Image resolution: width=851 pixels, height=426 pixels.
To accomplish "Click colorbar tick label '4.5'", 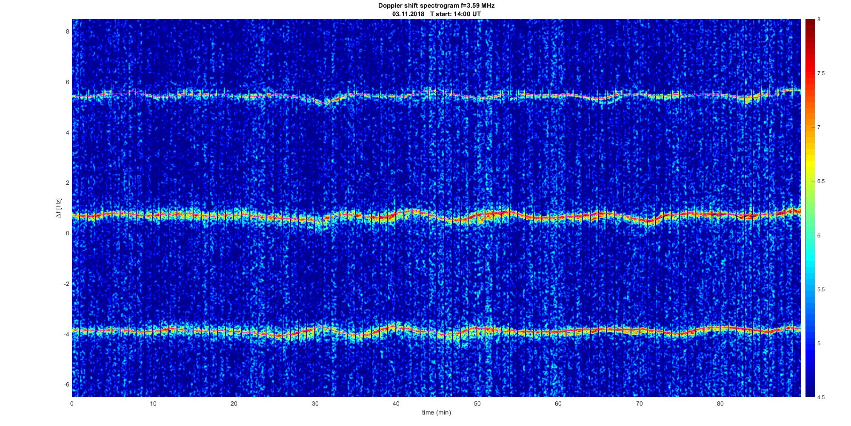I will tap(821, 398).
